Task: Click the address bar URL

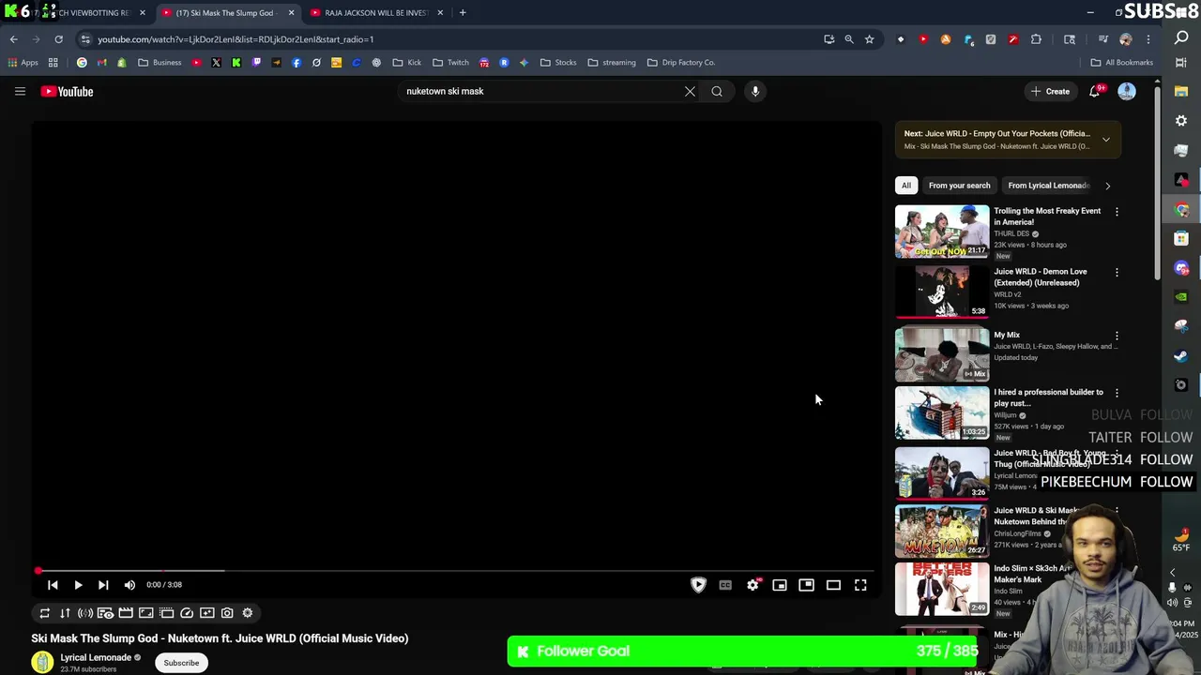Action: pos(236,39)
